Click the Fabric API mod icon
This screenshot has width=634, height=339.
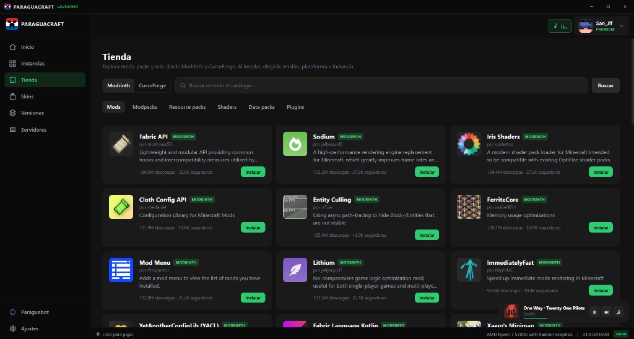click(121, 144)
